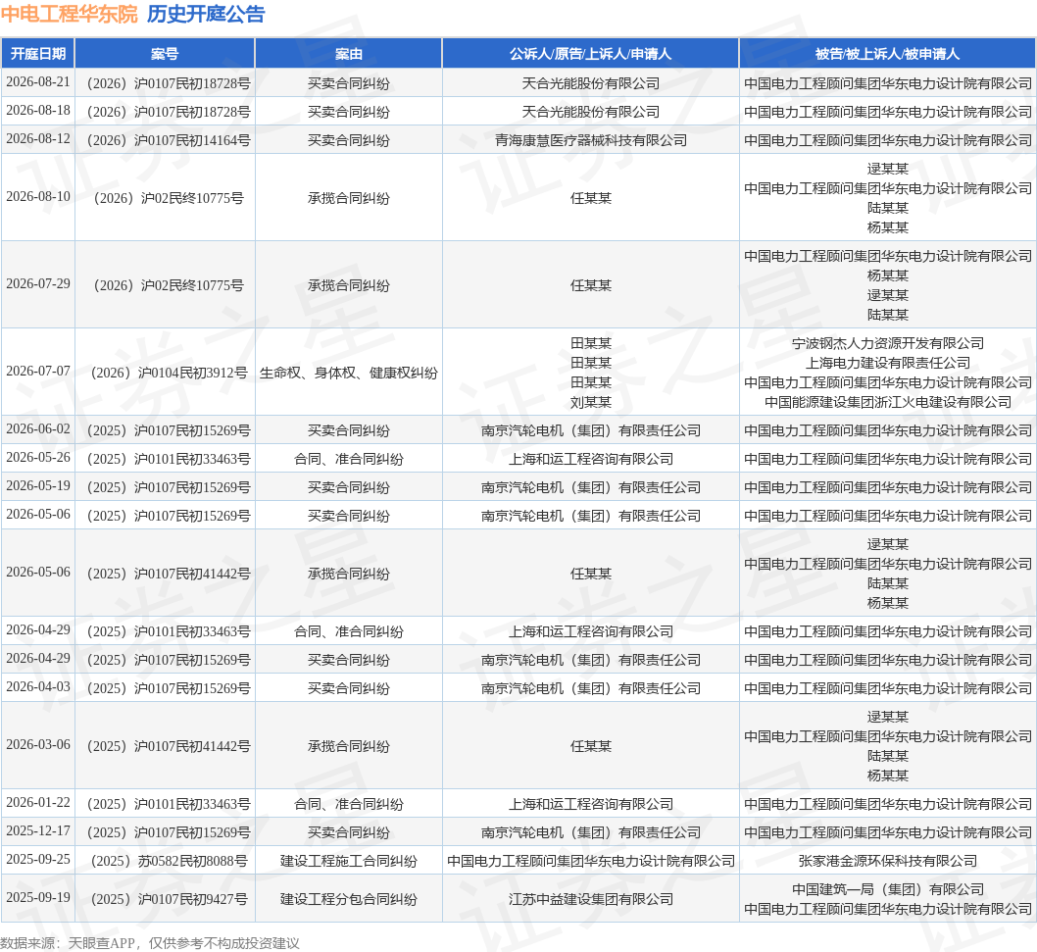Click case number 沪0107民初14164号
The image size is (1037, 952).
coord(170,140)
